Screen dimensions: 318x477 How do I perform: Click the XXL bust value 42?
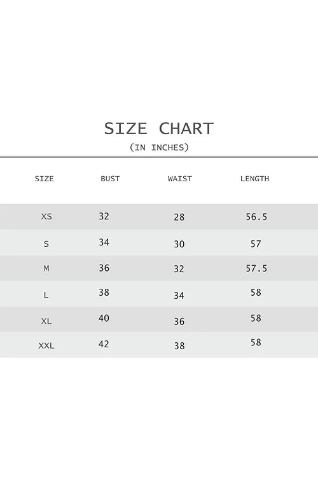tap(104, 344)
